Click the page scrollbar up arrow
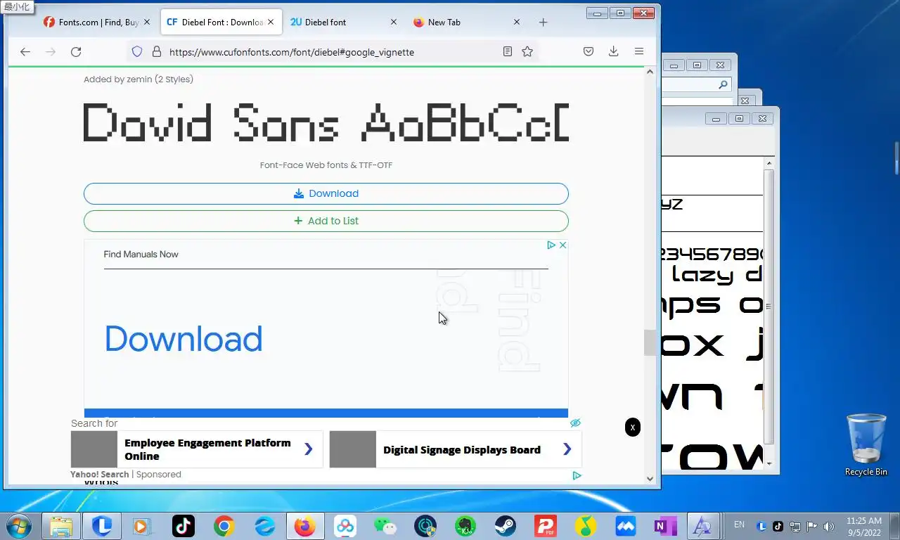The height and width of the screenshot is (540, 900). click(x=650, y=72)
